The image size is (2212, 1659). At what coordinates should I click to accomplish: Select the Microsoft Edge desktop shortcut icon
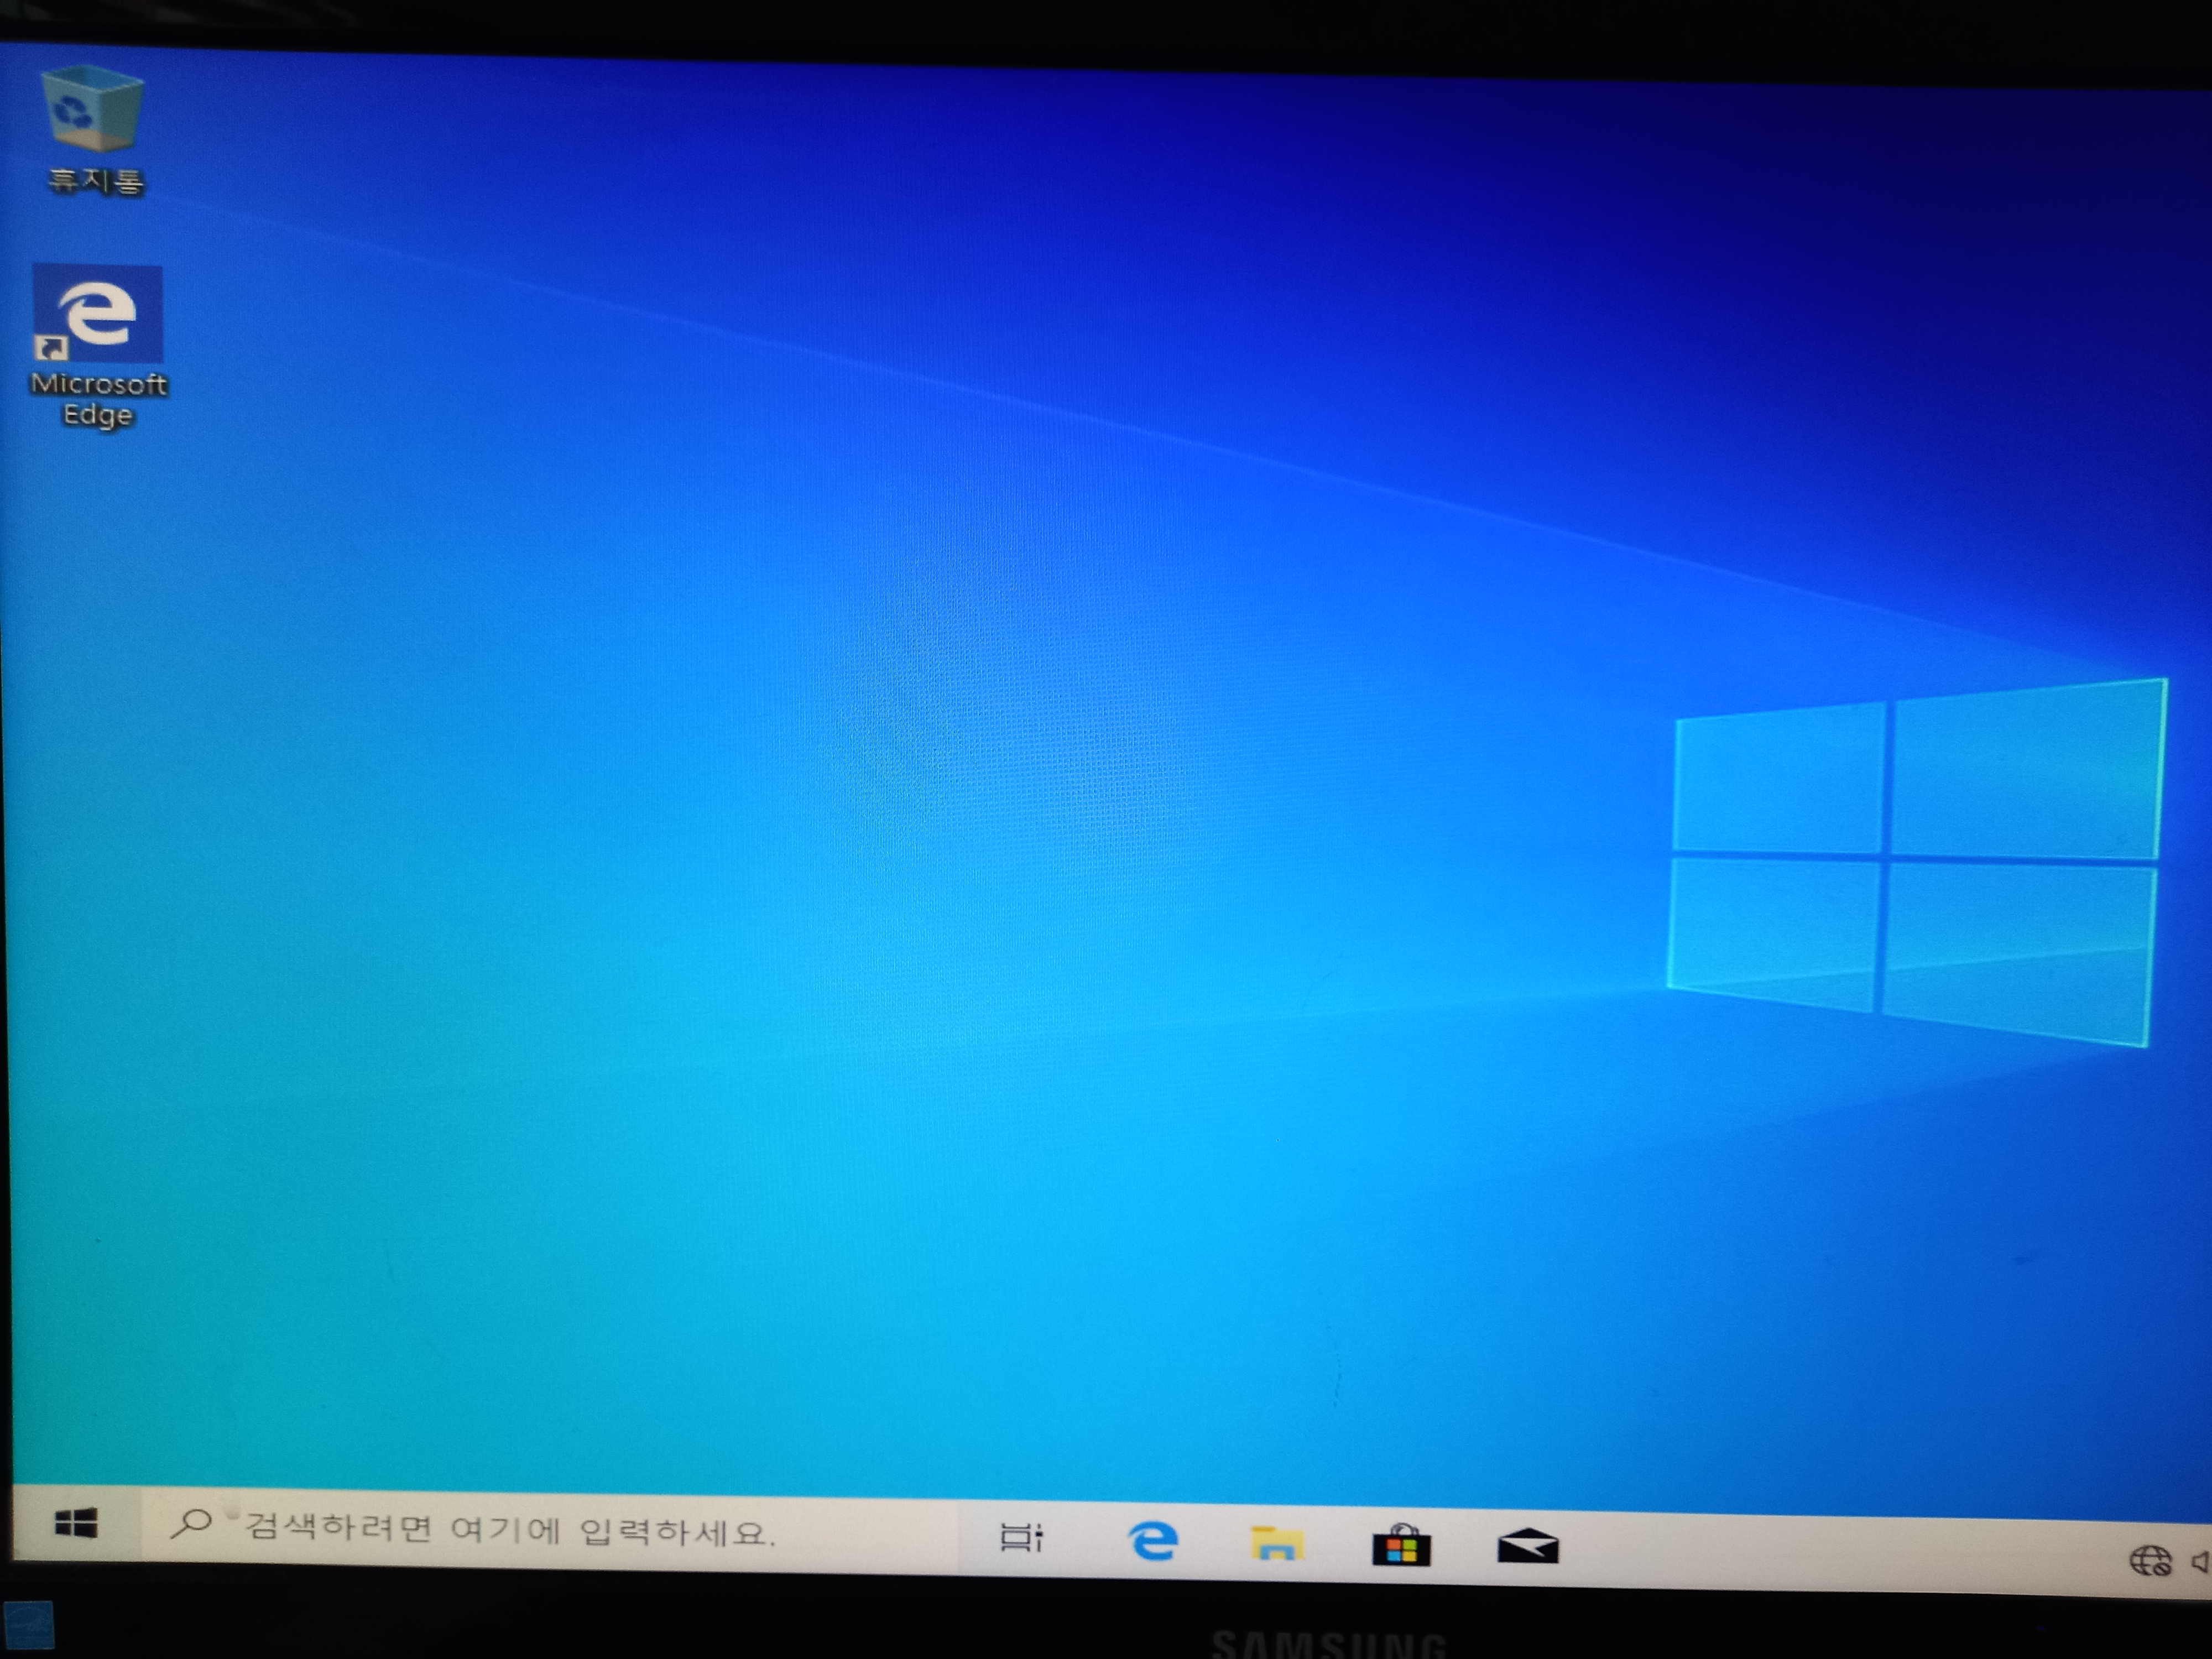[98, 314]
